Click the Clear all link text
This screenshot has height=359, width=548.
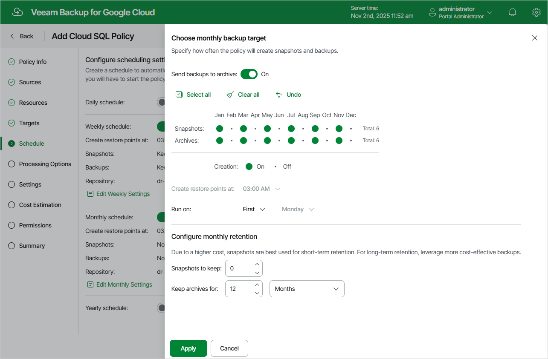pos(249,95)
